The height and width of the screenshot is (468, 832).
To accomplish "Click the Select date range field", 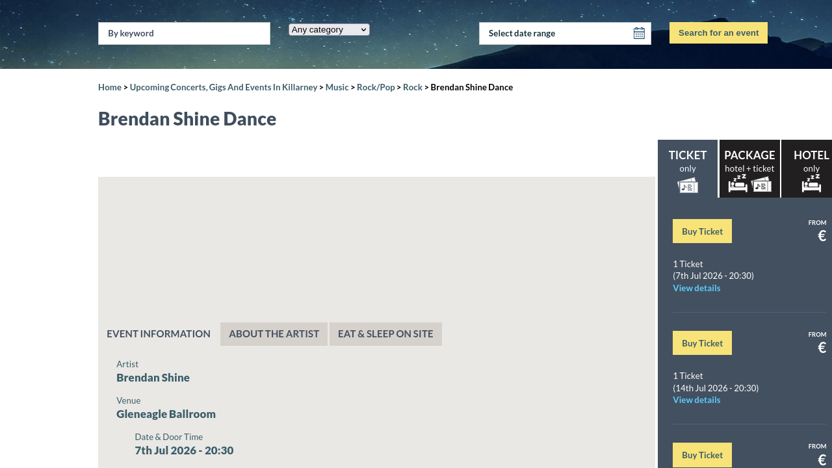I will pyautogui.click(x=565, y=33).
